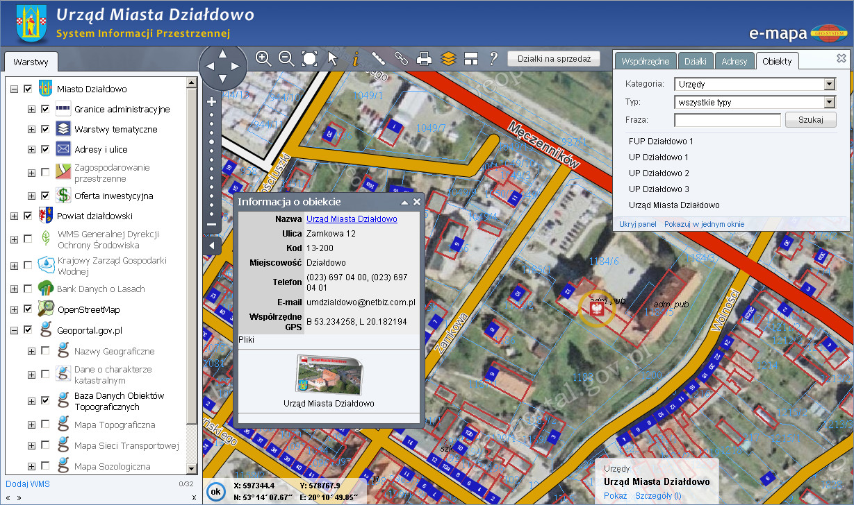
Task: Enable the Mapa Topograficzna checkbox
Action: (x=45, y=425)
